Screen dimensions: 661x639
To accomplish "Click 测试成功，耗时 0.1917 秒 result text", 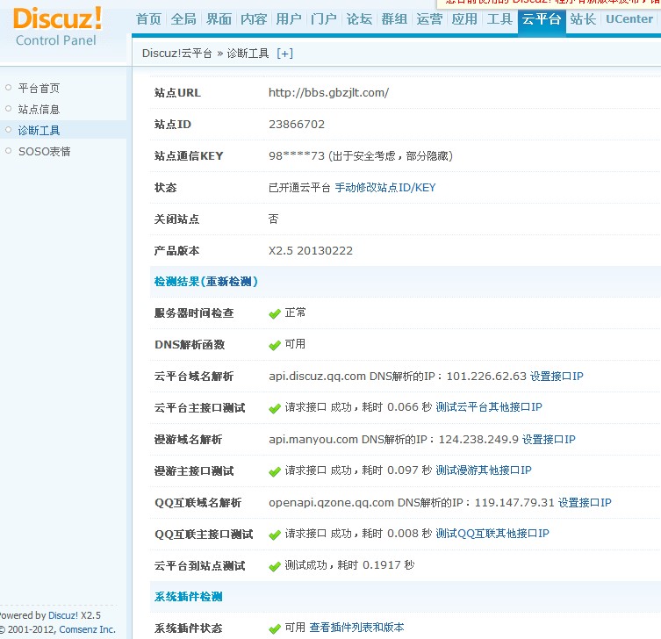I will [349, 565].
